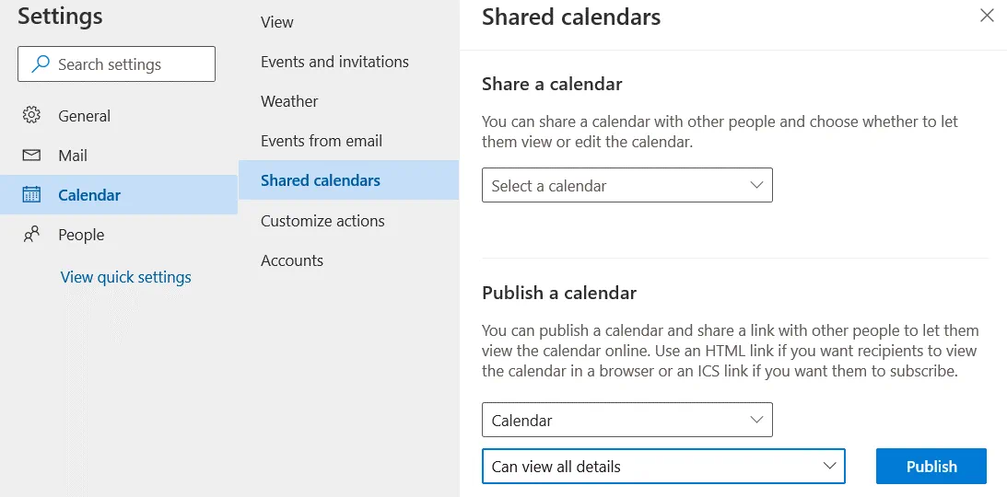Go to Weather settings
1007x497 pixels.
pos(289,101)
